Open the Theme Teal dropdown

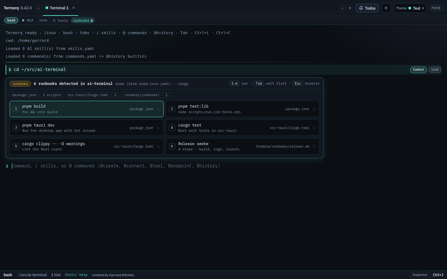[x=410, y=8]
